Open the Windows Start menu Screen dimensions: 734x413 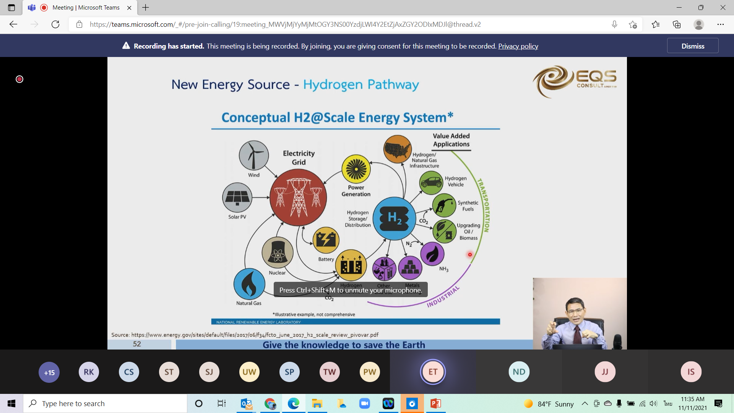point(11,403)
